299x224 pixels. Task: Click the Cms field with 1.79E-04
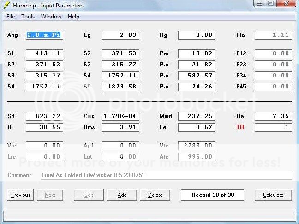click(x=120, y=117)
